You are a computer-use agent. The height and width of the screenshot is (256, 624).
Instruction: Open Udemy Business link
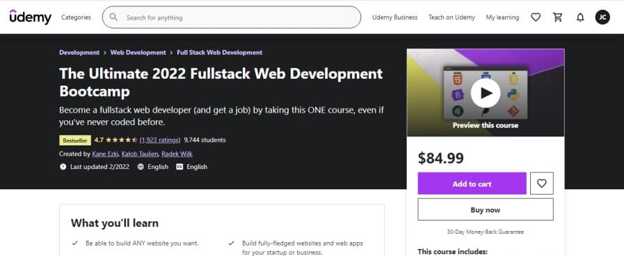[394, 17]
